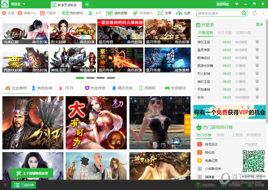Image resolution: width=268 pixels, height=190 pixels.
Task: Toggle alarm reminder for 烈火封神 row
Action: (x=257, y=74)
